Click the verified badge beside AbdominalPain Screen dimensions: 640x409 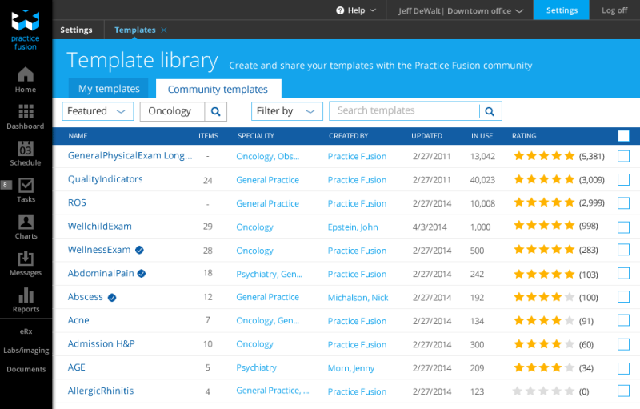tap(142, 274)
